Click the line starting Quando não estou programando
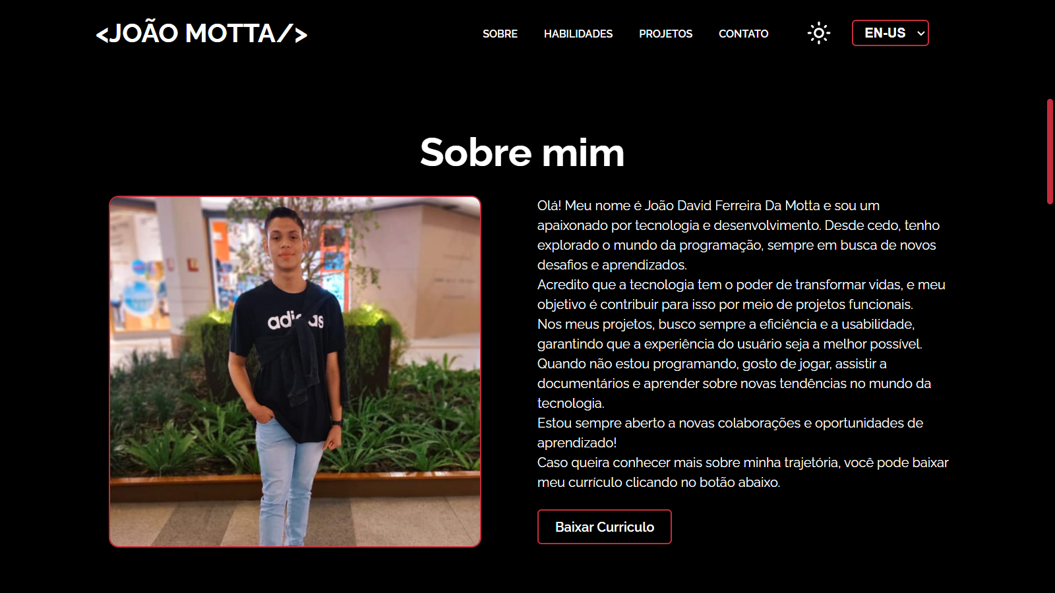 pyautogui.click(x=712, y=364)
